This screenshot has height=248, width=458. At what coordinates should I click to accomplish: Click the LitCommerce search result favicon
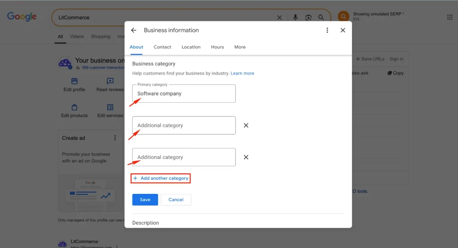(63, 244)
